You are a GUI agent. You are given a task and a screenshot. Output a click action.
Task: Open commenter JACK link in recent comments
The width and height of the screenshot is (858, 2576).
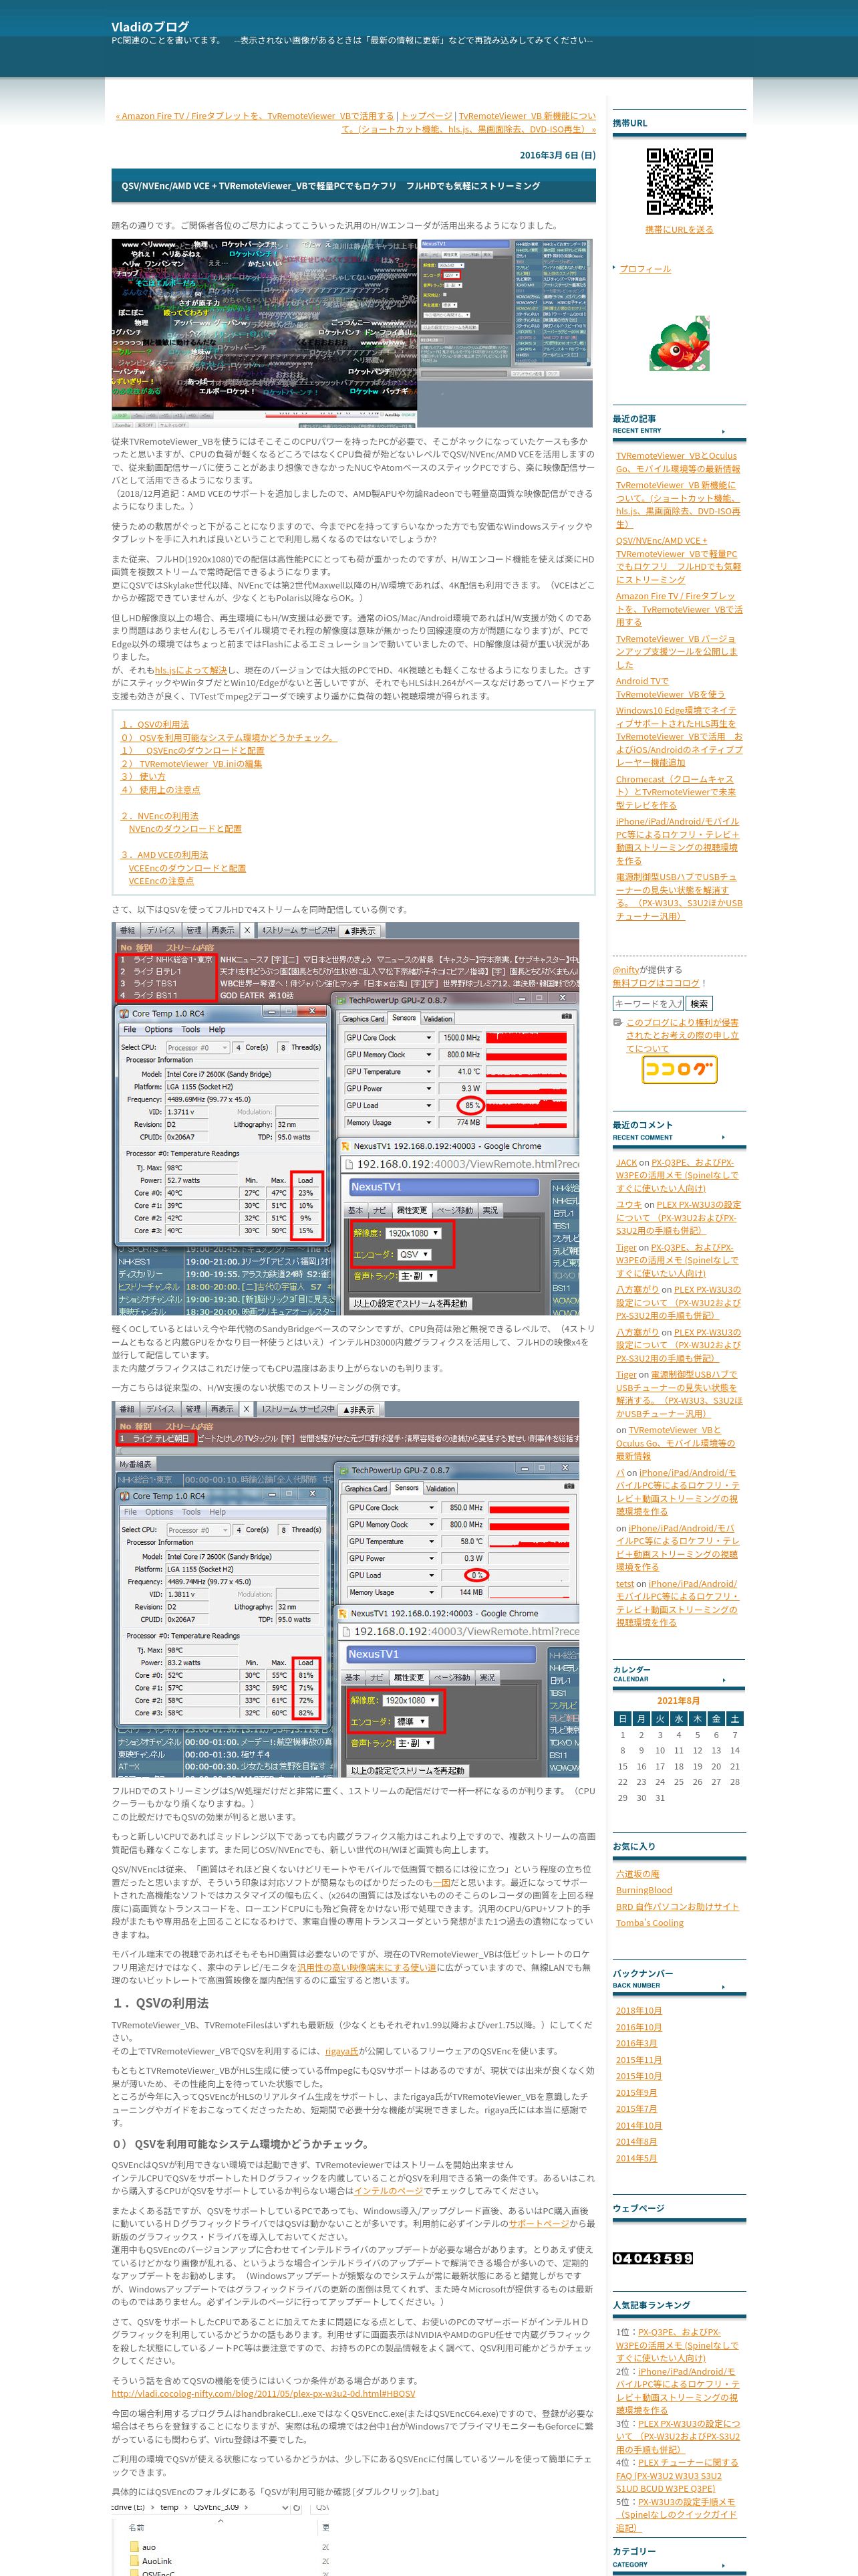point(626,1162)
